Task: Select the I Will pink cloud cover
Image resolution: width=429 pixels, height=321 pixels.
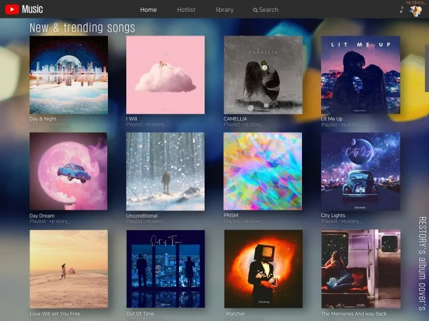Action: pyautogui.click(x=165, y=75)
